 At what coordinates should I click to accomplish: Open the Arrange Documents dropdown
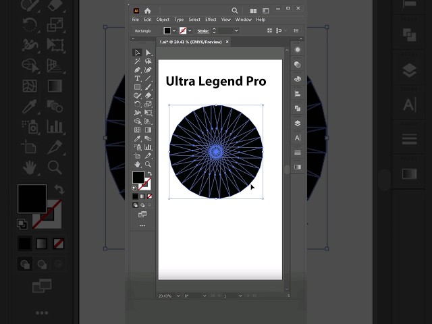point(253,11)
